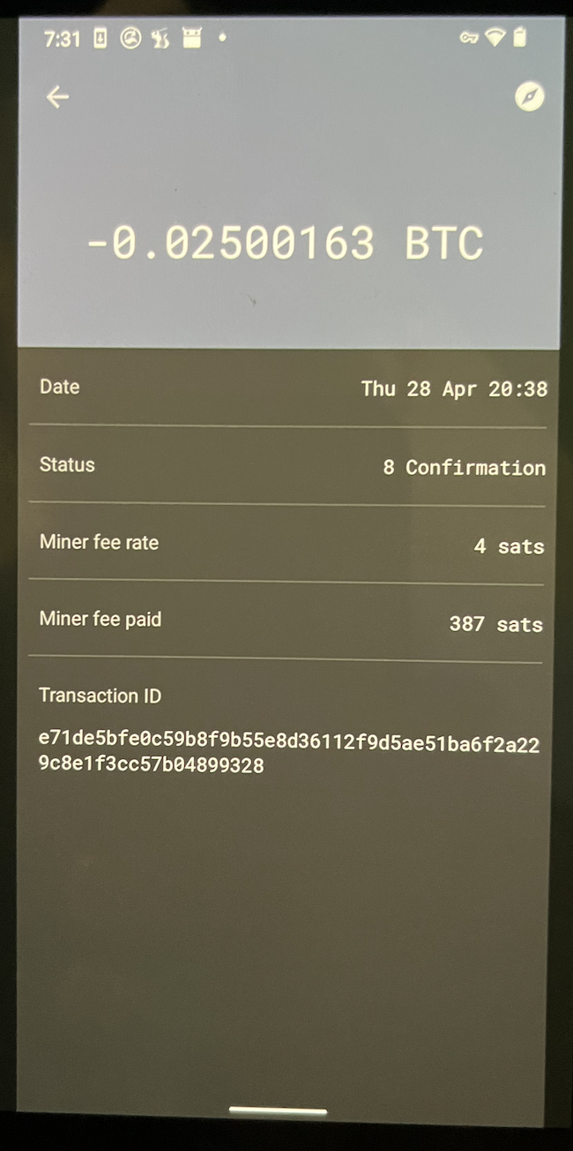This screenshot has width=573, height=1151.
Task: Tap the wallet app notification icon
Action: [159, 39]
